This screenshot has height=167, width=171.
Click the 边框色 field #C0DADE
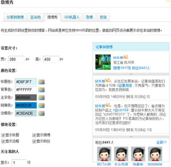coord(26,113)
